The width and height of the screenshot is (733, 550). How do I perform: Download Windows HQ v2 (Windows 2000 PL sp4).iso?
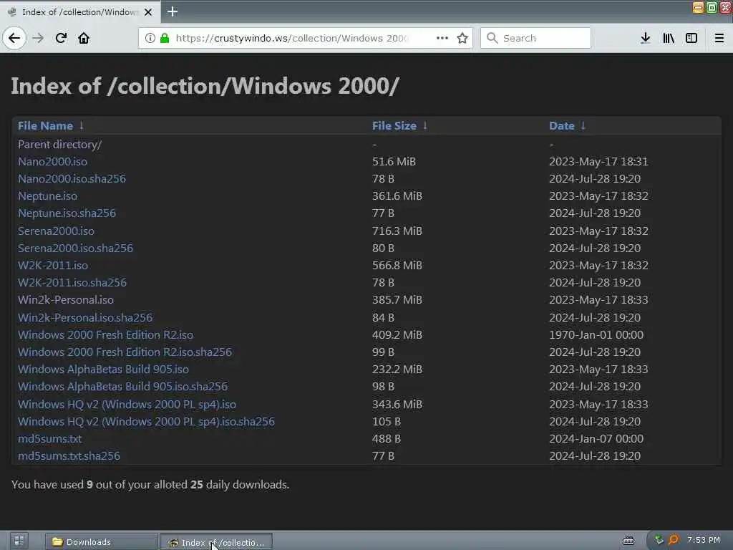pos(127,404)
